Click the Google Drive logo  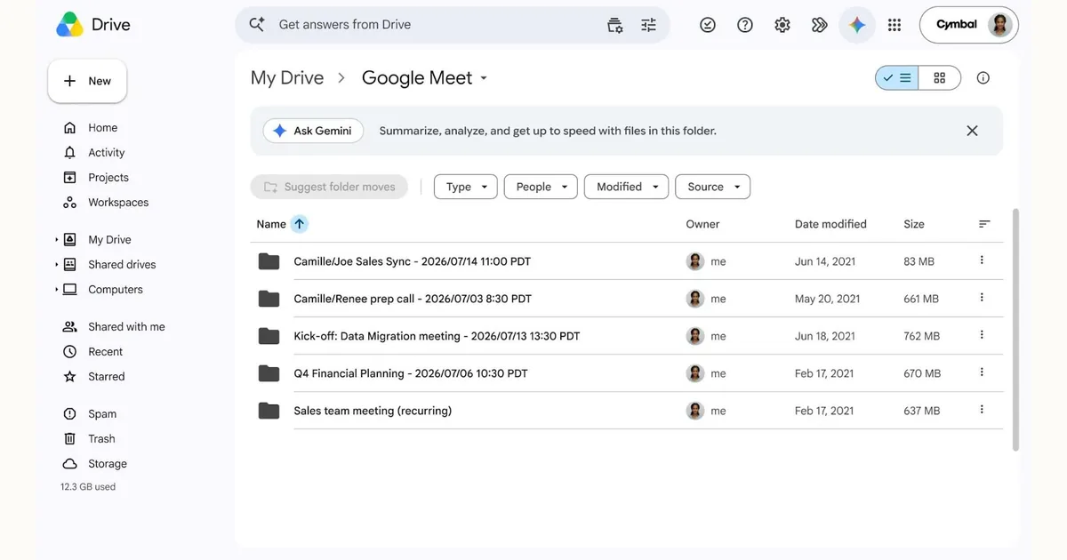point(69,25)
